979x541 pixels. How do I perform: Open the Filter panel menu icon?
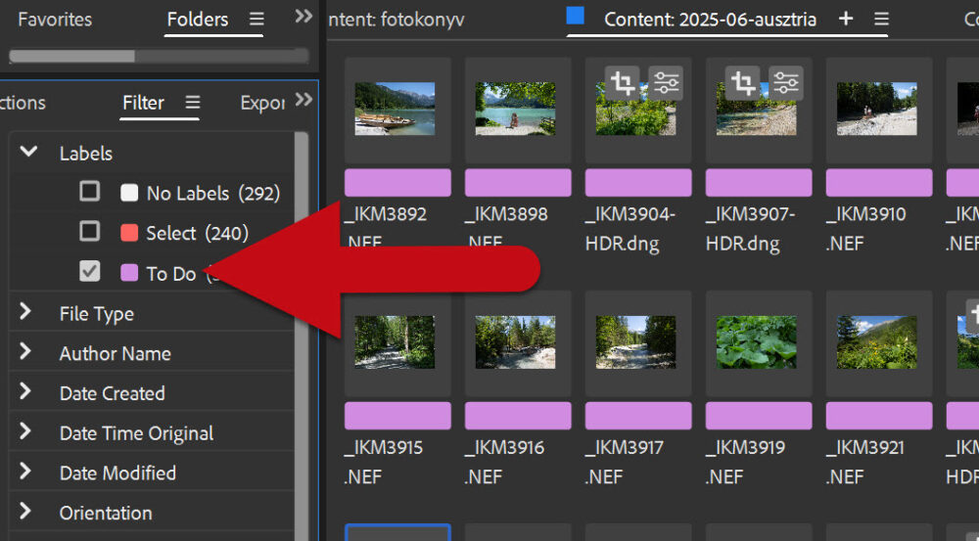point(193,102)
